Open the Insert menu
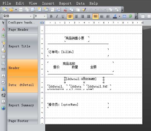 tap(48, 3)
